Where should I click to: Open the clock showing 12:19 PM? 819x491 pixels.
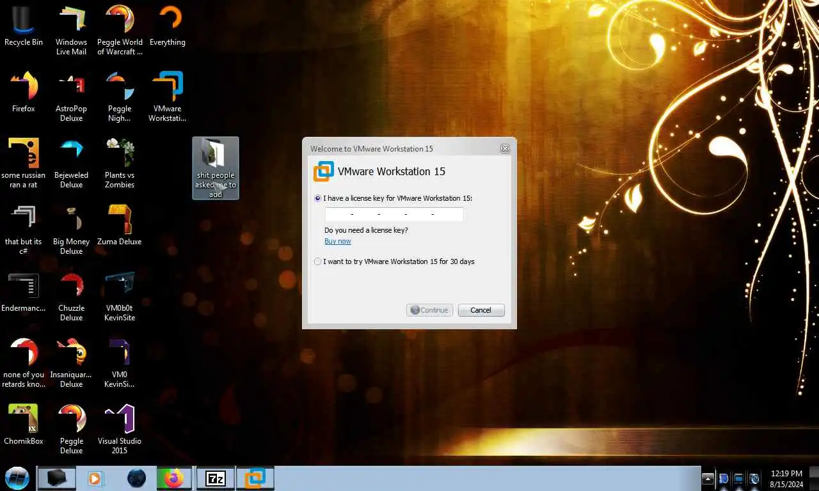[786, 478]
